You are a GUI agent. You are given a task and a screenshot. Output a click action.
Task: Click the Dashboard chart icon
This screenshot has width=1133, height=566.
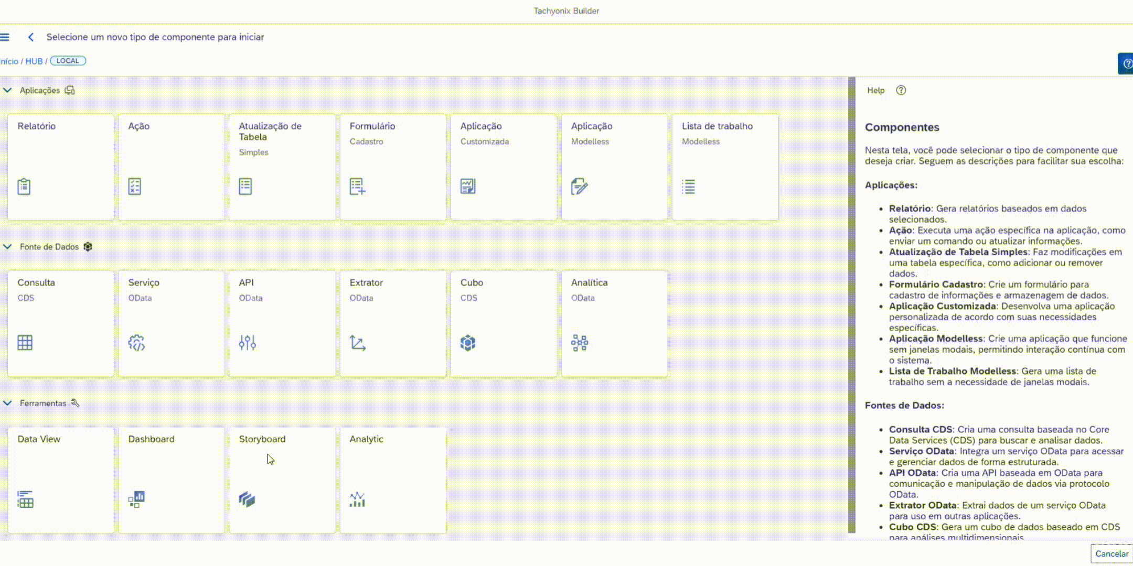click(x=136, y=499)
